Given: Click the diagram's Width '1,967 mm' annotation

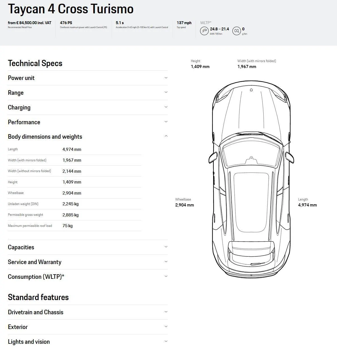Looking at the screenshot, I should tap(247, 67).
